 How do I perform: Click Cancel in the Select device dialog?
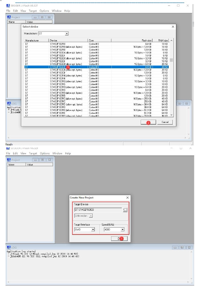[x=165, y=122]
